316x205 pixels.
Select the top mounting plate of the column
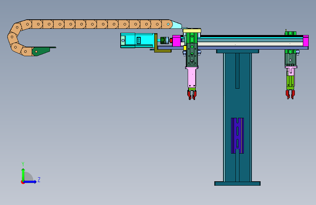pos(237,51)
